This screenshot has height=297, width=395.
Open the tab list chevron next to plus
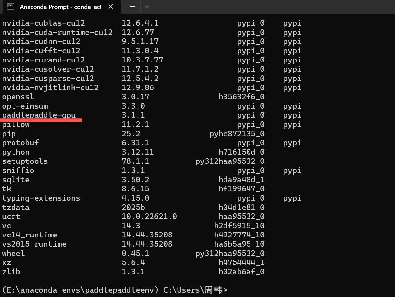coord(147,7)
